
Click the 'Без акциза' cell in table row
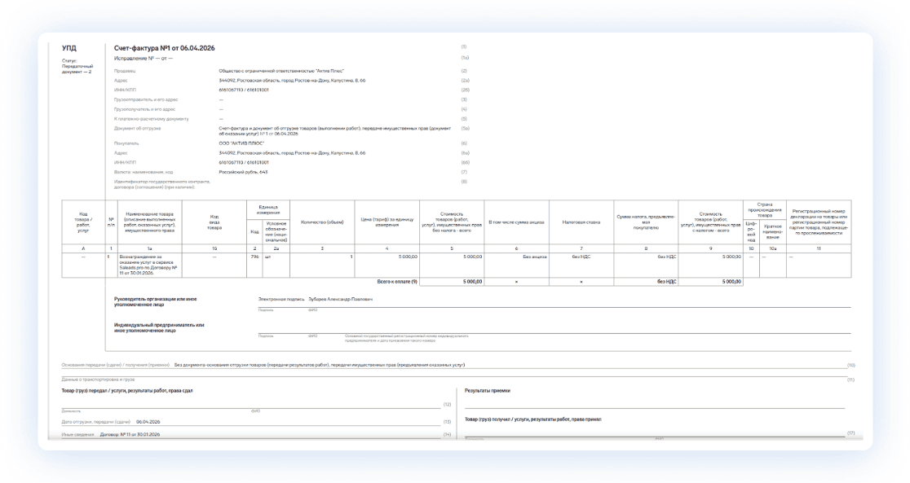(x=534, y=257)
